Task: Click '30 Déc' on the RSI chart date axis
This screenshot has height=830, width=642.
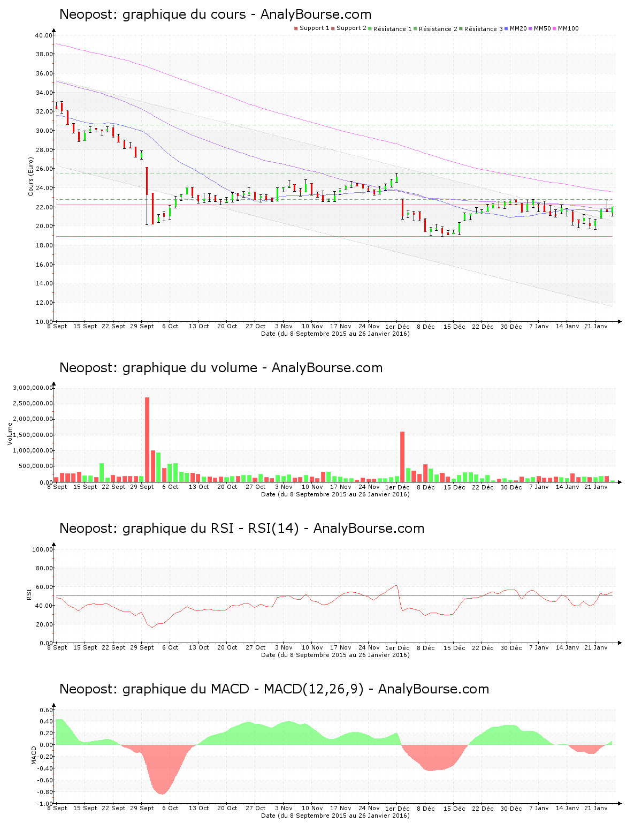Action: tap(511, 647)
